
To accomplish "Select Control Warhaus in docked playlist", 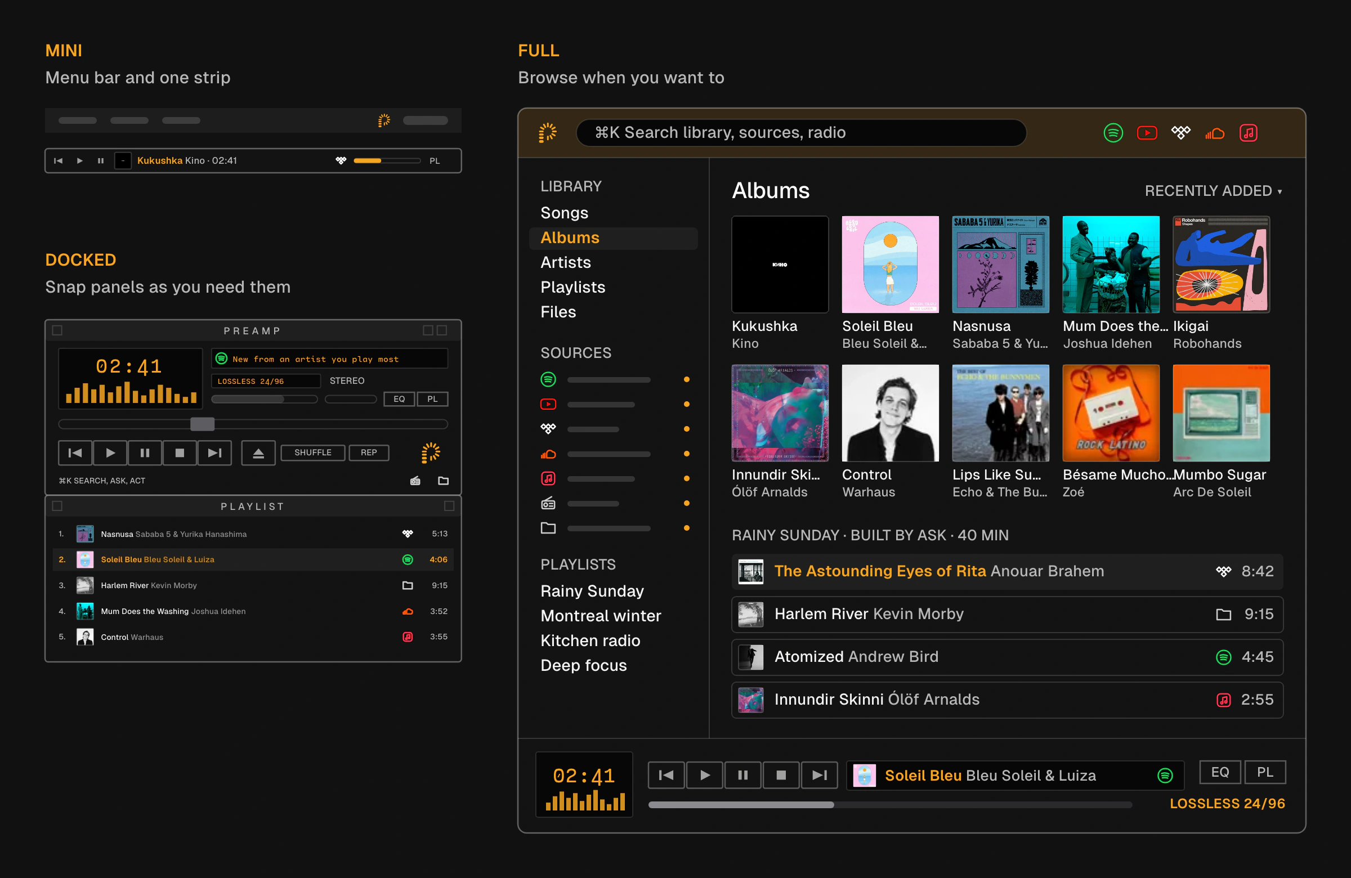I will 253,637.
